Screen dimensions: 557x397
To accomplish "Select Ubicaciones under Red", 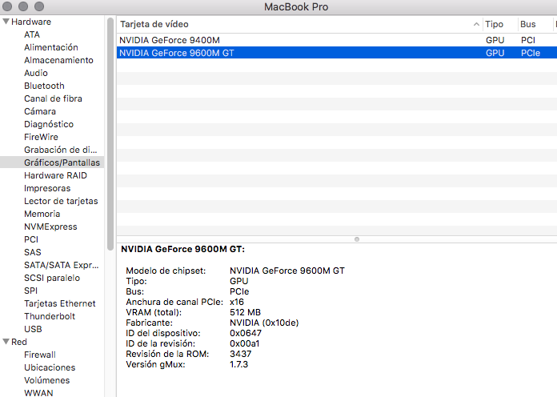I will click(x=50, y=367).
